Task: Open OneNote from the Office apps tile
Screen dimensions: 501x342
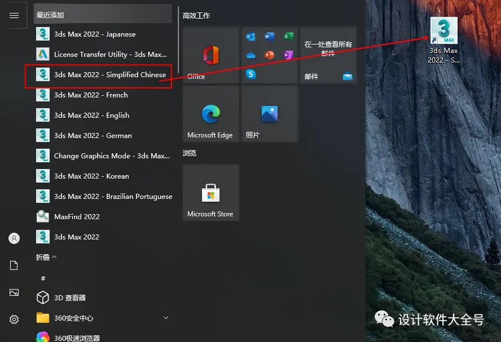Action: (288, 55)
